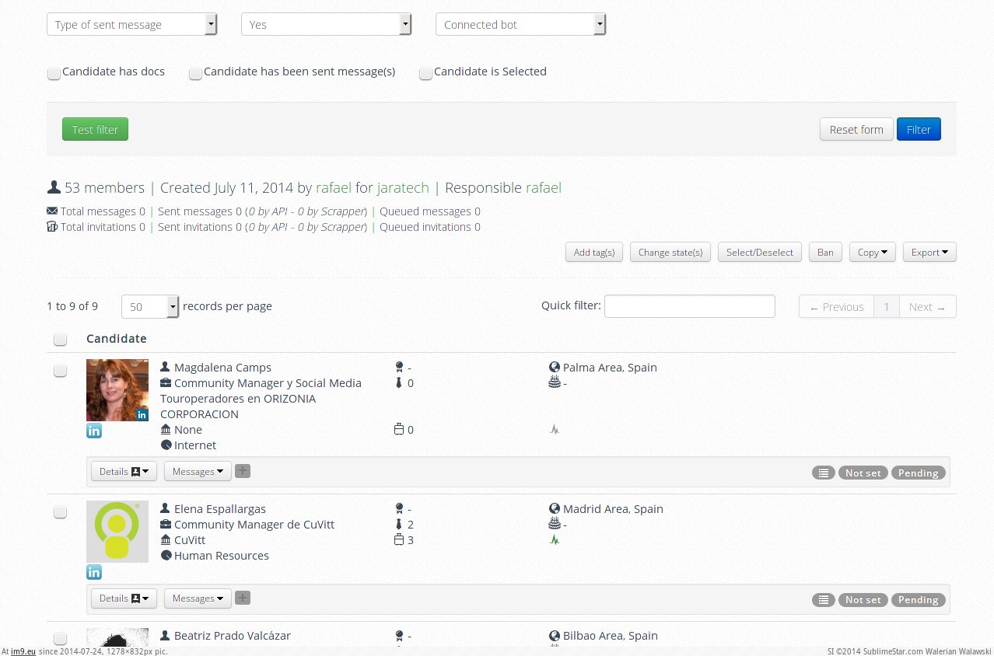Click LinkedIn icon under Elena Espallargas avatar

[x=94, y=572]
